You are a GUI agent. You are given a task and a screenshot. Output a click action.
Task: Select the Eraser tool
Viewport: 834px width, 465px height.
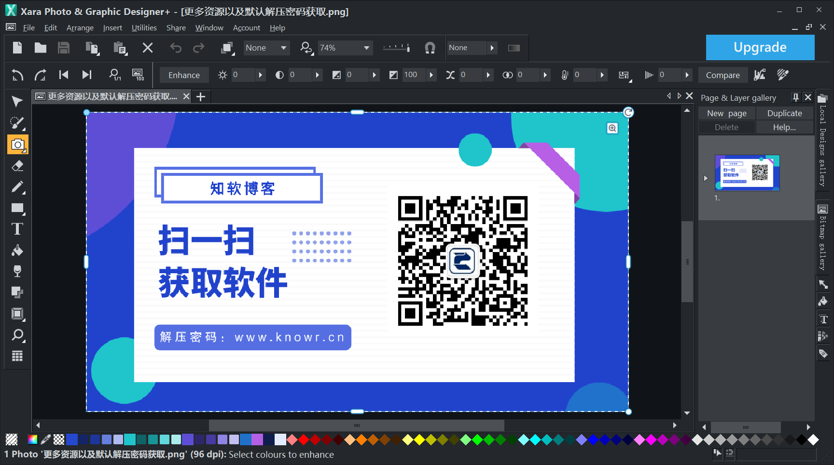click(17, 166)
